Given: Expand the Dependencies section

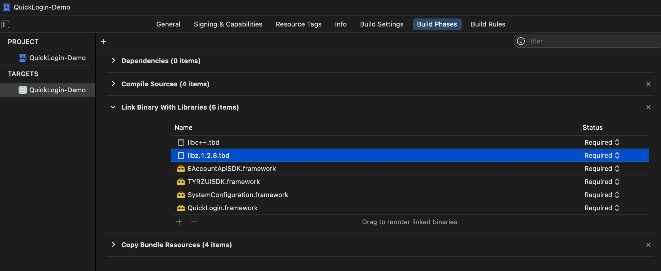Looking at the screenshot, I should click(113, 60).
